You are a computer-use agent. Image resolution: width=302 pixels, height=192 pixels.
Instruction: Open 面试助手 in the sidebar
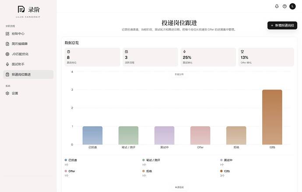28,64
